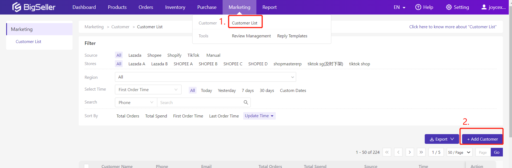Select Customer List in Marketing dropdown
Image resolution: width=512 pixels, height=168 pixels.
pyautogui.click(x=245, y=23)
